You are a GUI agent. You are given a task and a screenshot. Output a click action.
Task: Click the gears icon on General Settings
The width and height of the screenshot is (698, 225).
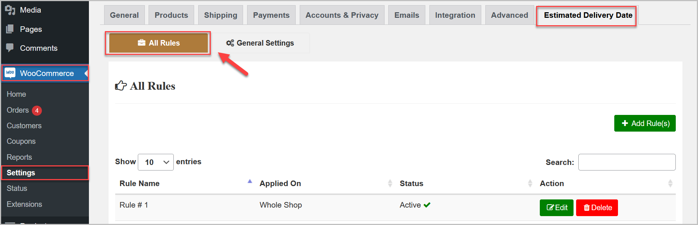pos(229,43)
